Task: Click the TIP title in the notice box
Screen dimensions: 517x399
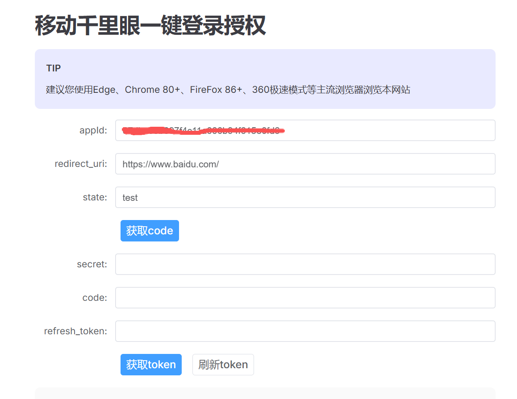Action: tap(54, 68)
